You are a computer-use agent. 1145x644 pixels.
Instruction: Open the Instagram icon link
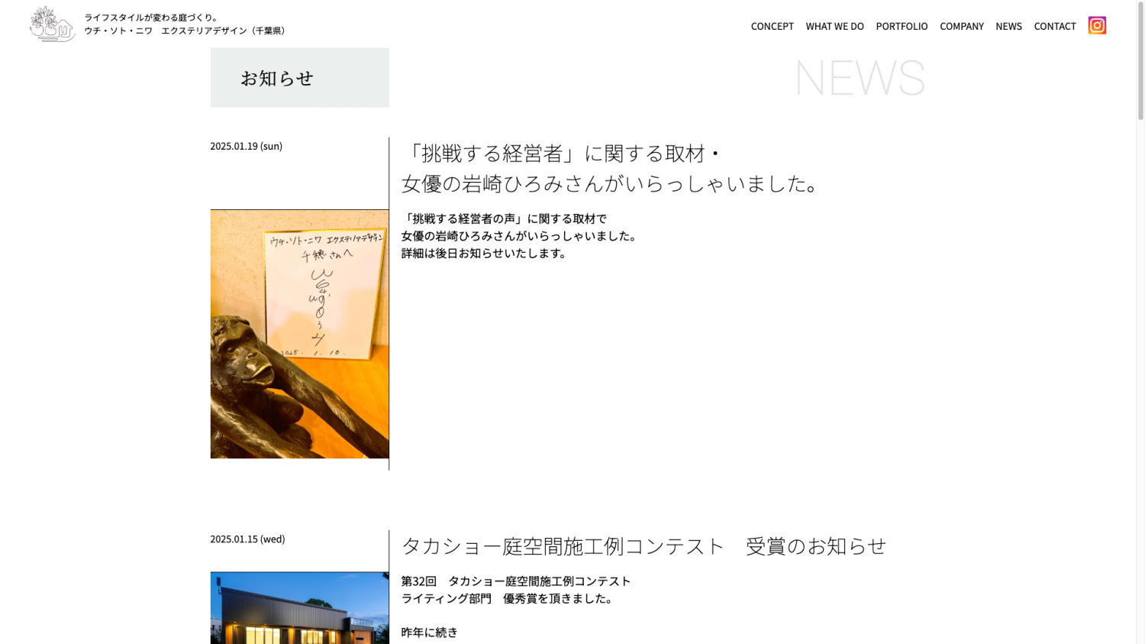point(1096,26)
